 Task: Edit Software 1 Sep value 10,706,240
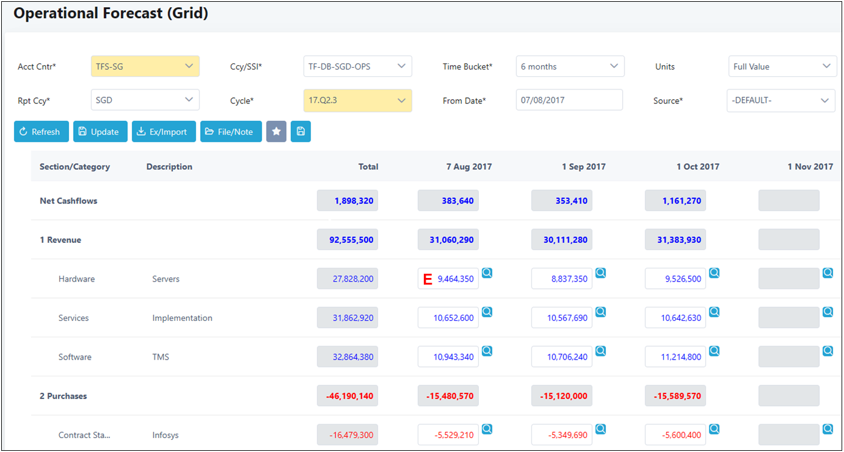point(562,357)
